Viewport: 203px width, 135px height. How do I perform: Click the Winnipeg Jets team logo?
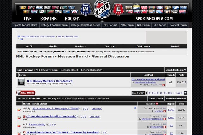click(75, 12)
